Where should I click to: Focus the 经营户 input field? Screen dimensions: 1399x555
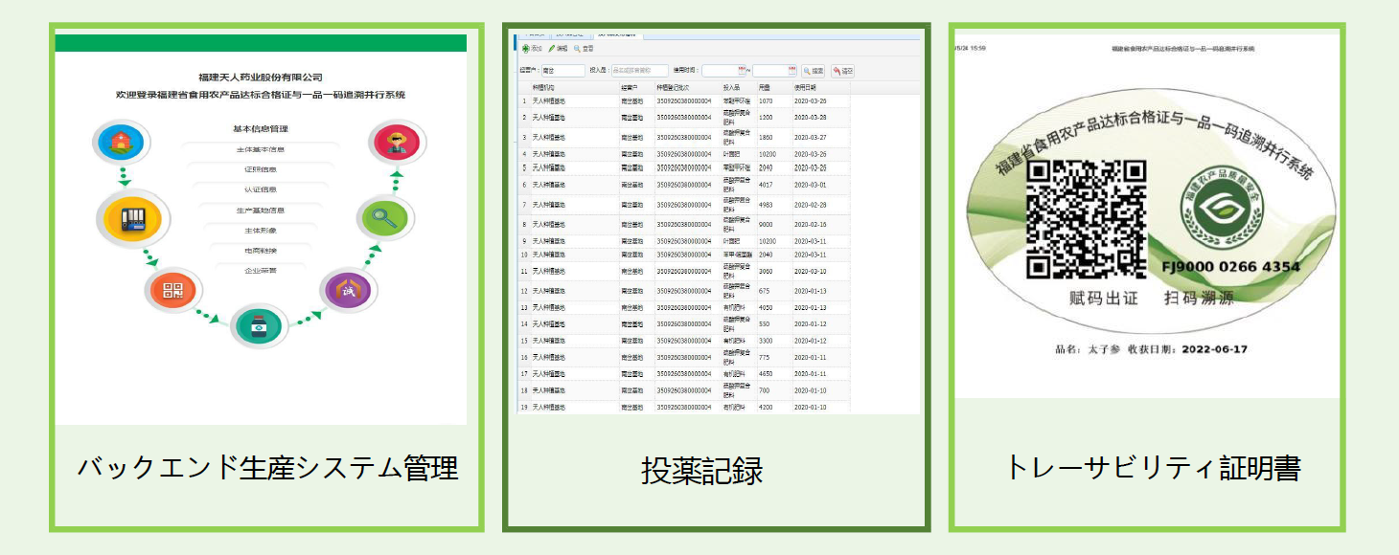tap(562, 70)
